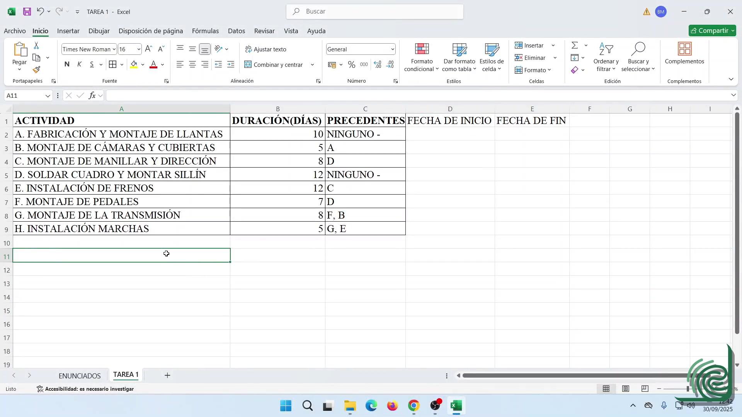Toggle bold (N) formatting
This screenshot has height=417, width=742.
pos(67,64)
